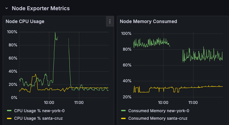Image resolution: width=229 pixels, height=125 pixels.
Task: Toggle Consumed Memory new-york-0 legend series
Action: point(159,111)
